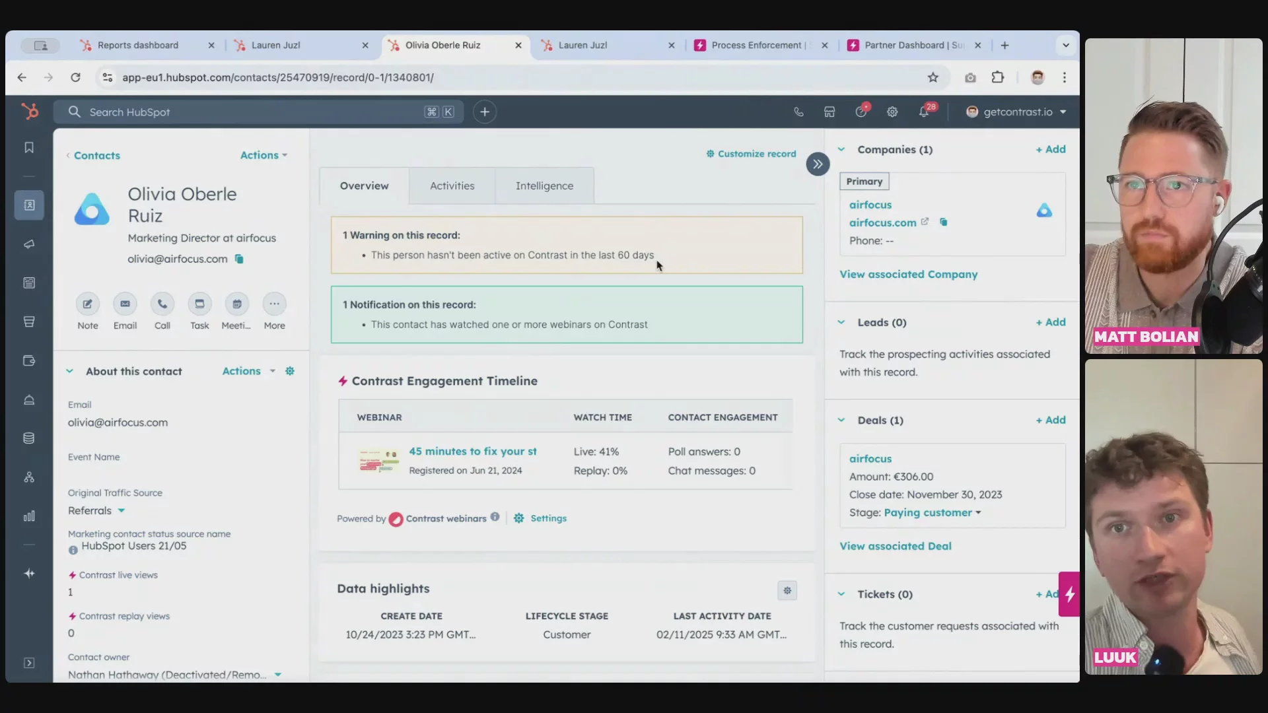Copy olivia@airfocus.com email via copy icon
Screen dimensions: 1268x713
tap(239, 259)
